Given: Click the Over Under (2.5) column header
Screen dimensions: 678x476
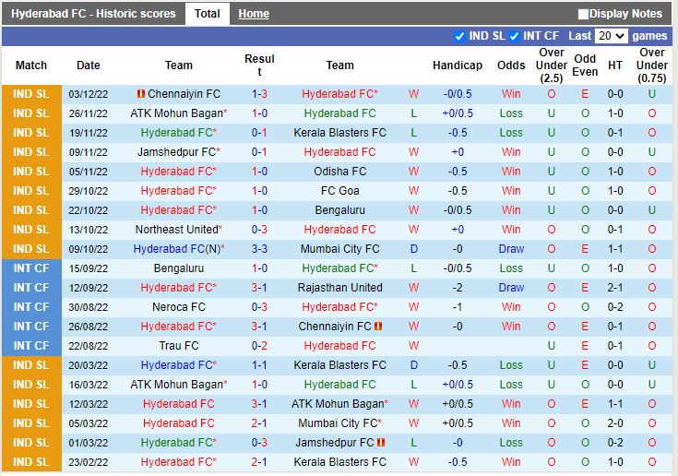Looking at the screenshot, I should point(552,65).
